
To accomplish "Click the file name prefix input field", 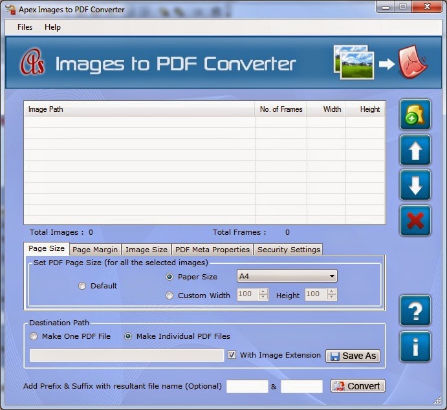I will [247, 386].
